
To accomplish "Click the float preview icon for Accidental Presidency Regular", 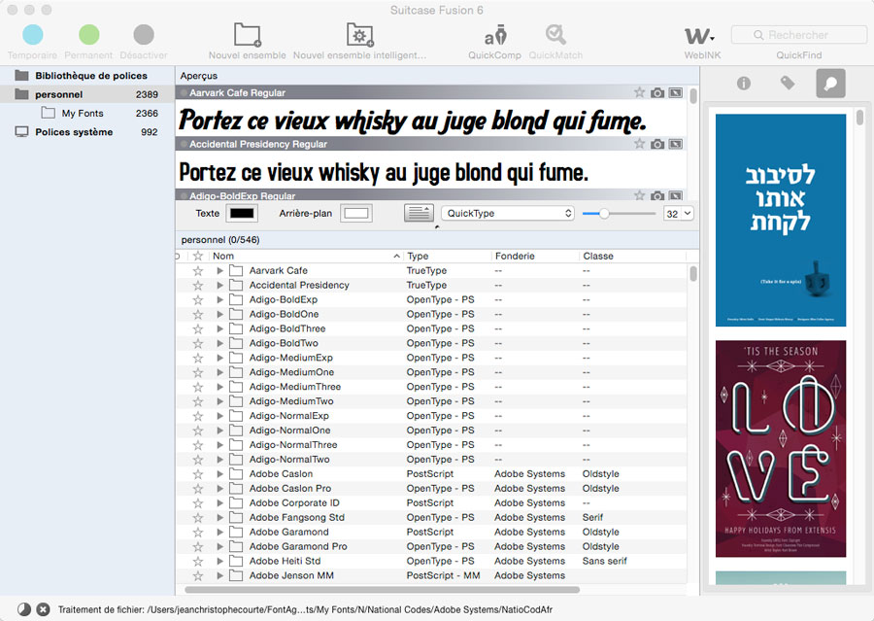I will [676, 144].
